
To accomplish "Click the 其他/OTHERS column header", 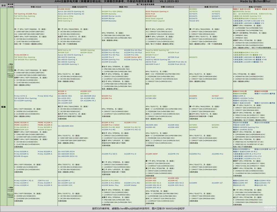I will pos(255,7).
